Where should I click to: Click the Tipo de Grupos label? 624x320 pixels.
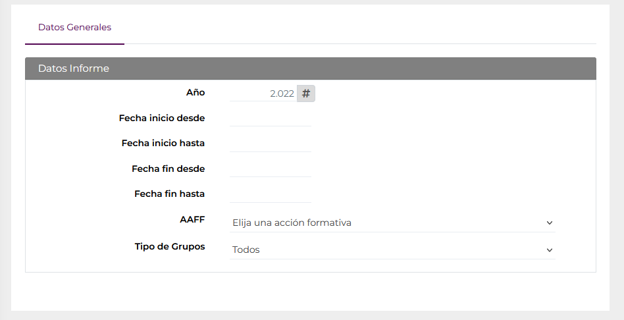click(170, 246)
